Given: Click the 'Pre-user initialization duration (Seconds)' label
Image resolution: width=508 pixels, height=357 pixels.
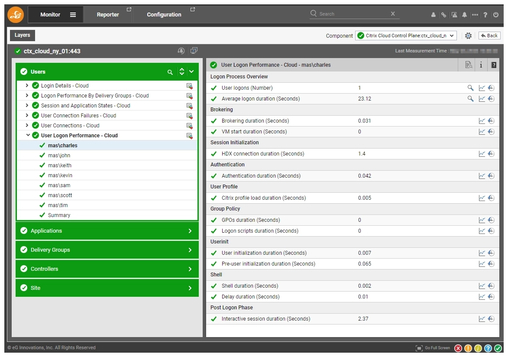Looking at the screenshot, I should coord(268,263).
